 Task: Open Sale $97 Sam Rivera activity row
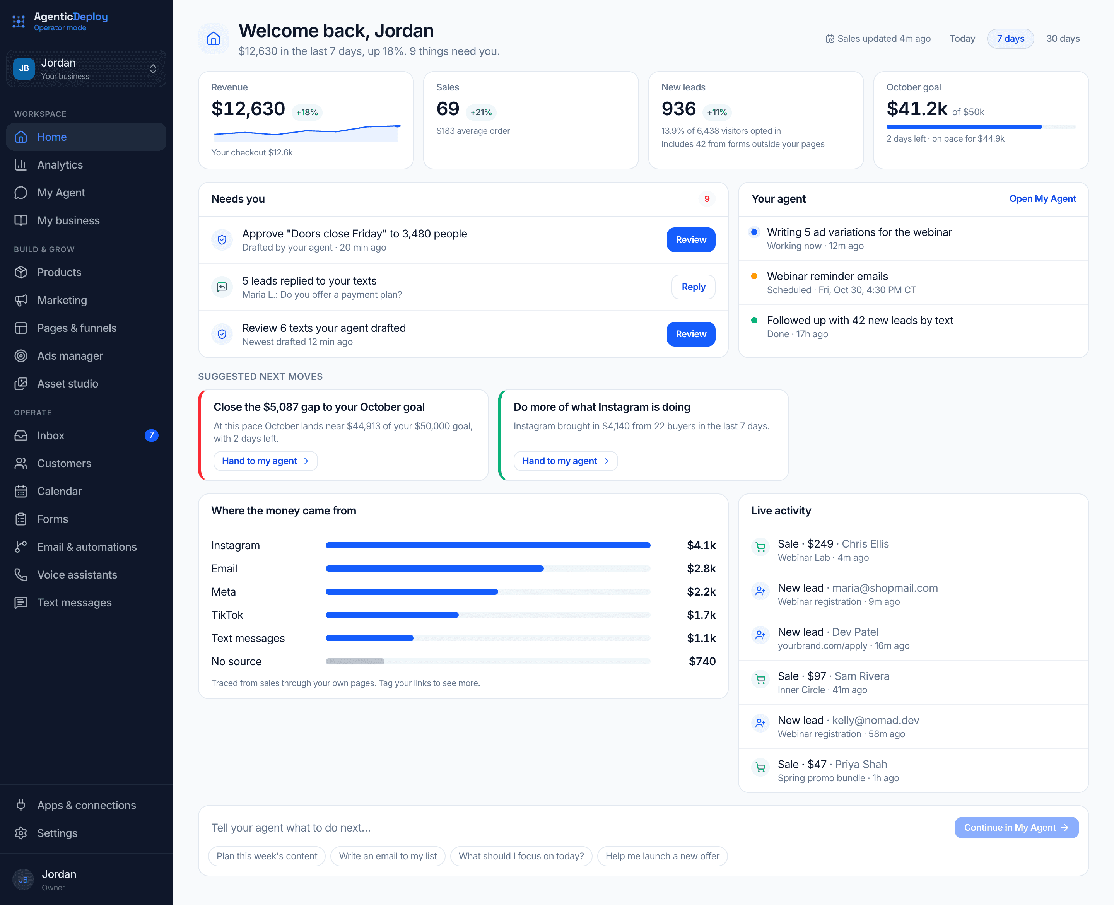913,682
